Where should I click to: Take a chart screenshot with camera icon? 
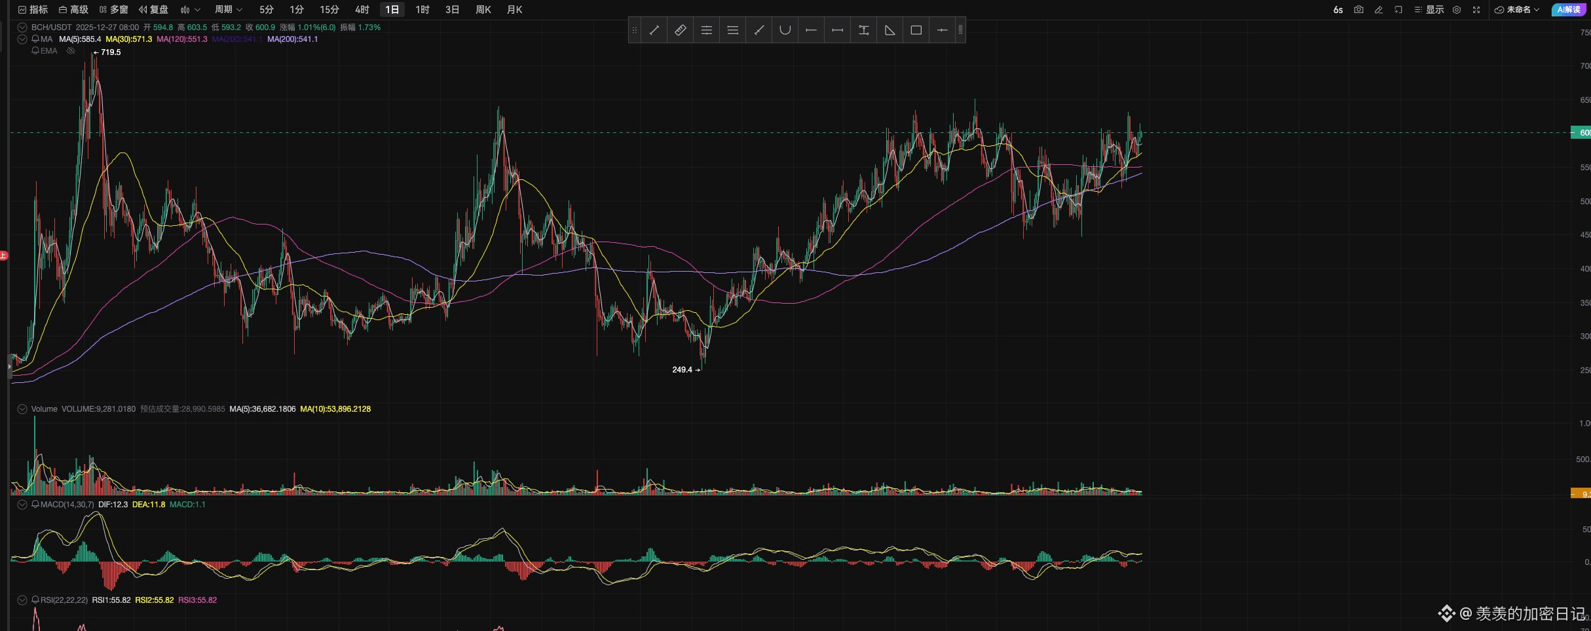(1358, 10)
